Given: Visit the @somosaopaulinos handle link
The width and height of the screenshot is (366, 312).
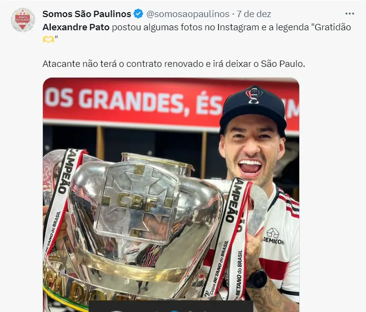Looking at the screenshot, I should click(188, 14).
